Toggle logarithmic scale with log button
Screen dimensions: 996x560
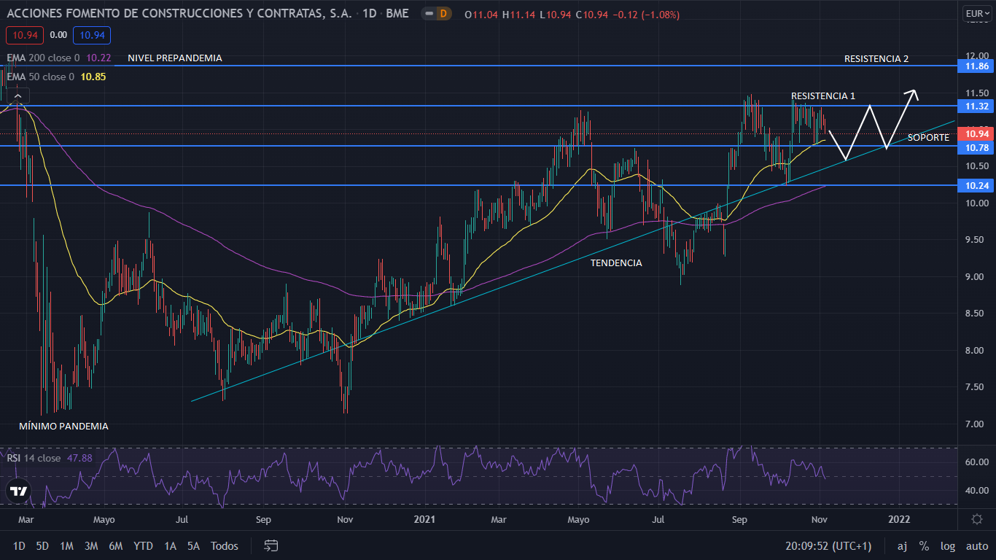coord(948,545)
